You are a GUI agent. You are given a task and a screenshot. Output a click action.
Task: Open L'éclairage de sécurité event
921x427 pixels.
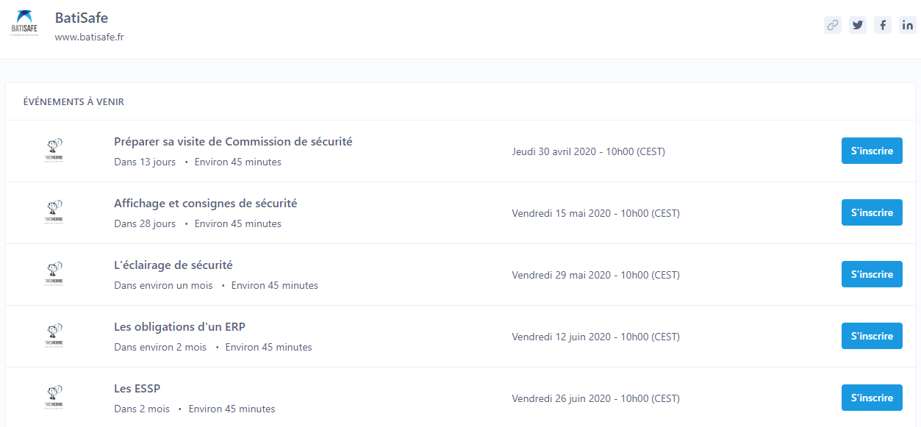[x=173, y=265]
